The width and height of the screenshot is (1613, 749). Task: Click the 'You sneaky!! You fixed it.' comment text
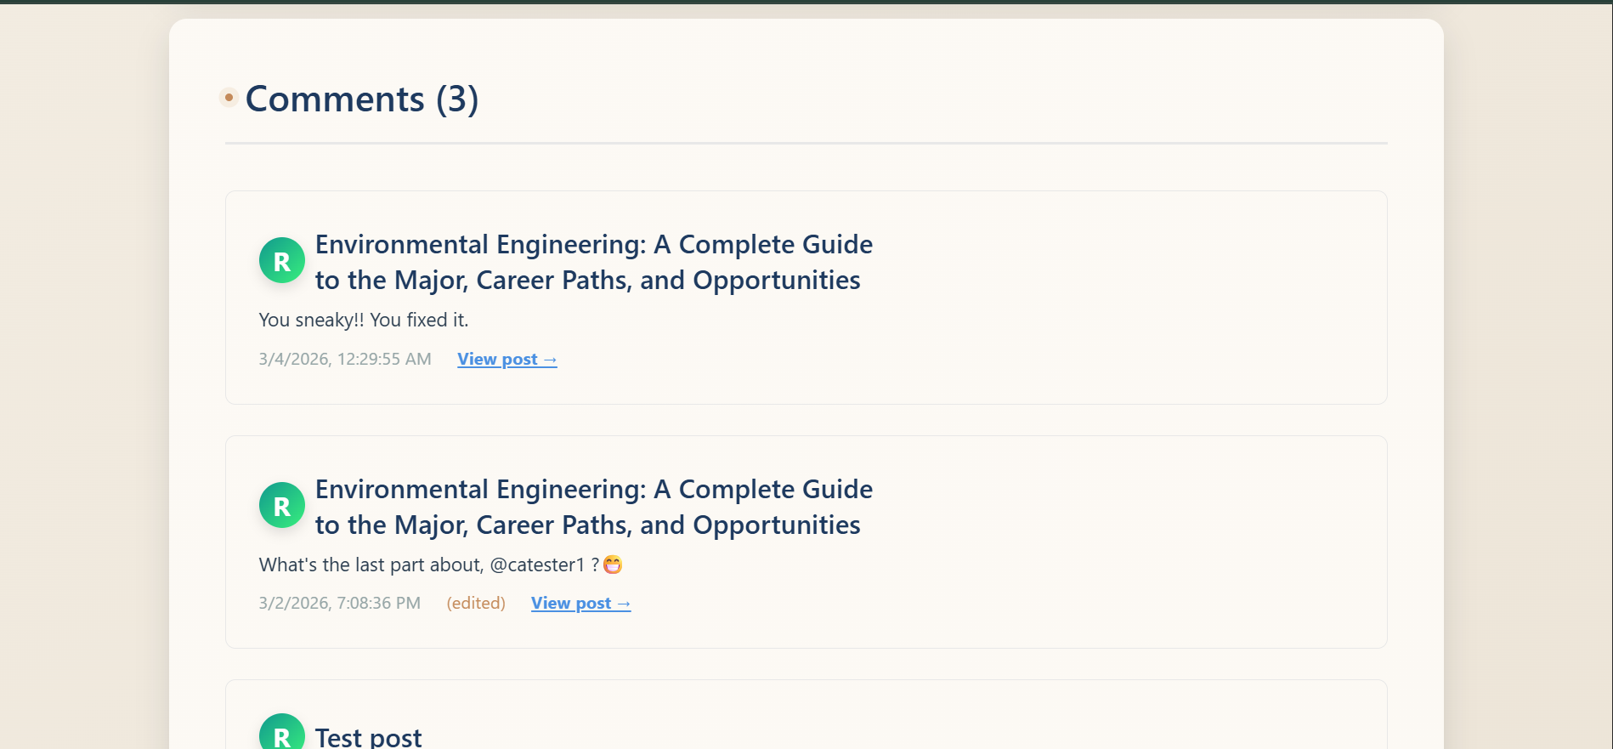363,320
